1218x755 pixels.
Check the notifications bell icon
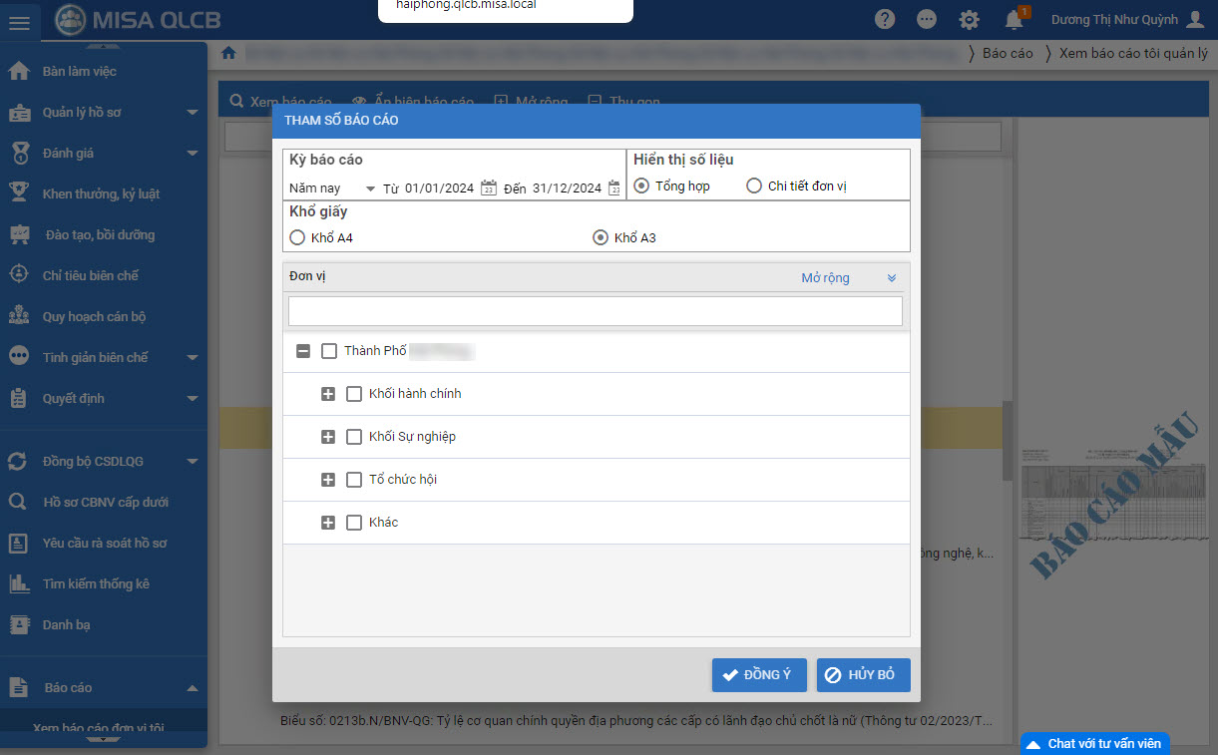click(x=1014, y=20)
